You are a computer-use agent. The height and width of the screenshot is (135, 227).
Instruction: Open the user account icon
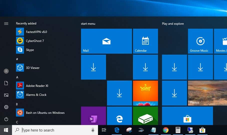click(6, 71)
